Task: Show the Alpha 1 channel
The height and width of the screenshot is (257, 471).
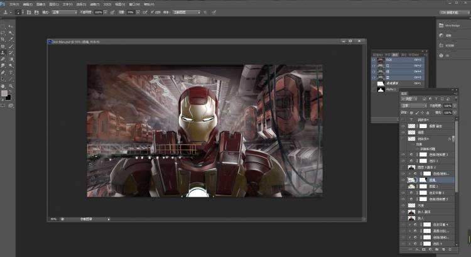Action: tap(375, 90)
